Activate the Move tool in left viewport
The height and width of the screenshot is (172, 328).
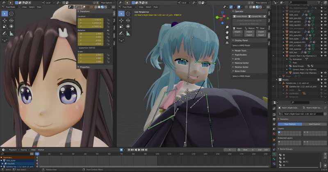pyautogui.click(x=5, y=20)
